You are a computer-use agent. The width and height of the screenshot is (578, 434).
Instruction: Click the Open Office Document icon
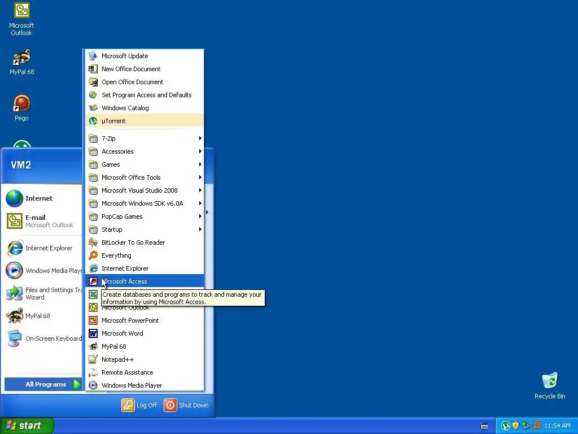pos(93,82)
